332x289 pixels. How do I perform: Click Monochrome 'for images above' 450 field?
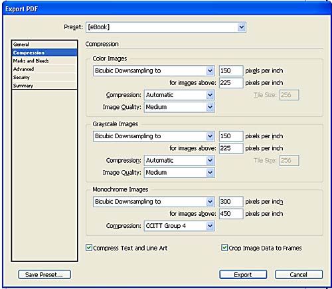(x=231, y=214)
